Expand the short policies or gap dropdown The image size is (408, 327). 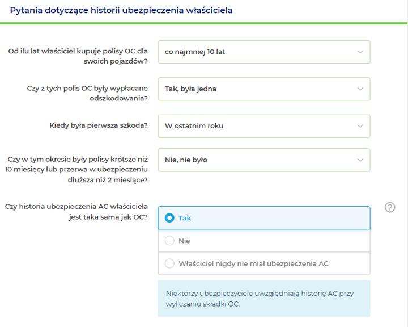[263, 160]
